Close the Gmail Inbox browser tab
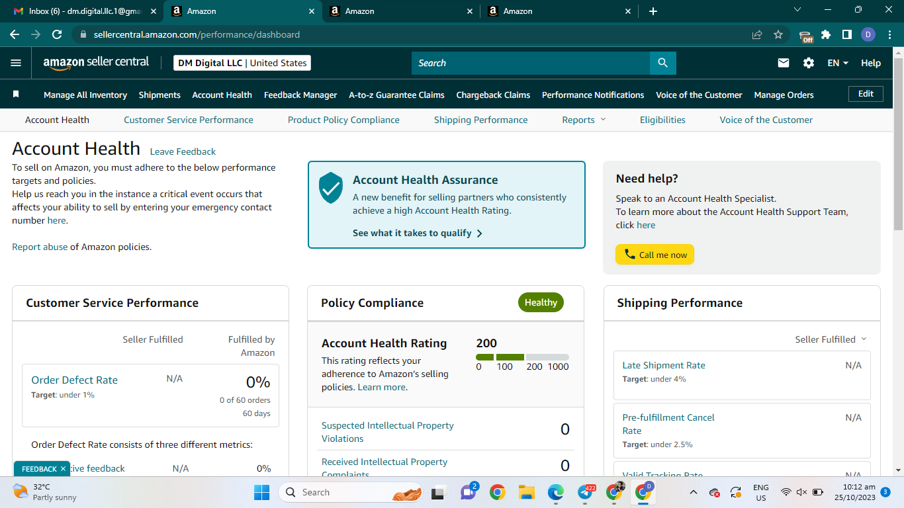904x508 pixels. pyautogui.click(x=154, y=11)
